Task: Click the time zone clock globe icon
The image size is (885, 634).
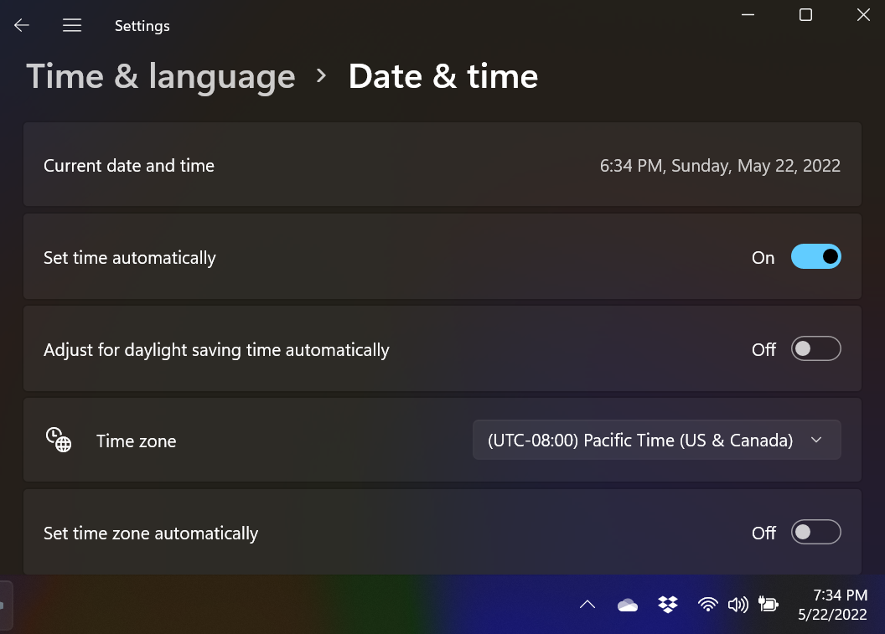Action: (x=58, y=440)
